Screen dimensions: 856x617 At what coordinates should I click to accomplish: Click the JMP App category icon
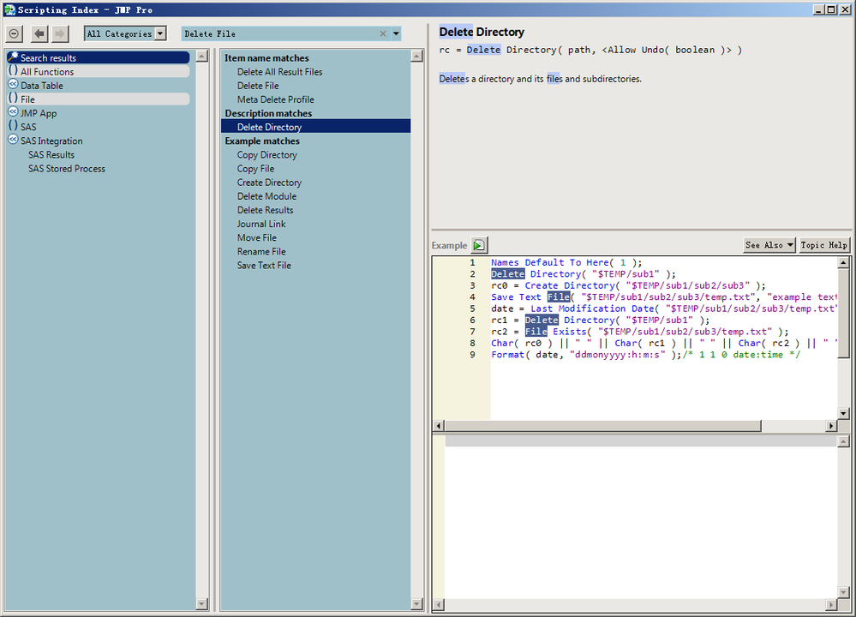coord(13,113)
